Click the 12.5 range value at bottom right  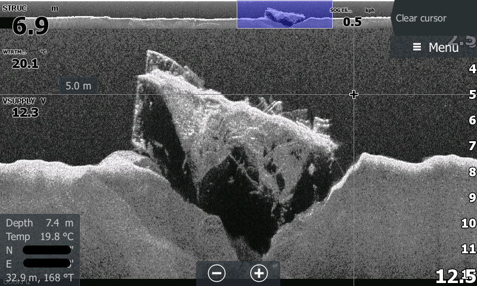[455, 276]
